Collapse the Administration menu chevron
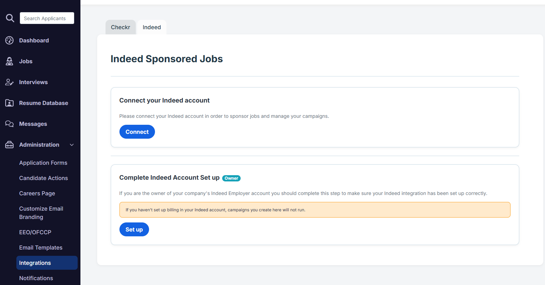Image resolution: width=545 pixels, height=285 pixels. click(x=72, y=145)
